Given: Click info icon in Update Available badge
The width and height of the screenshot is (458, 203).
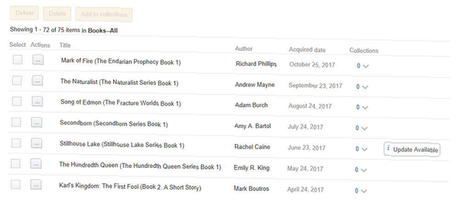Looking at the screenshot, I should pos(388,148).
